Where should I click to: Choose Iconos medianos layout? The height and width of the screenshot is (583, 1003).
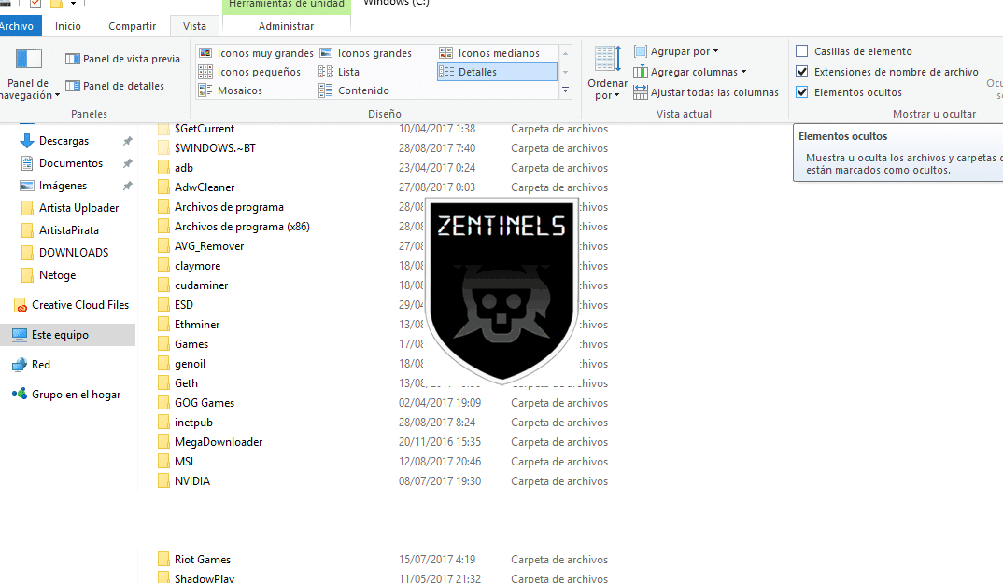(490, 53)
